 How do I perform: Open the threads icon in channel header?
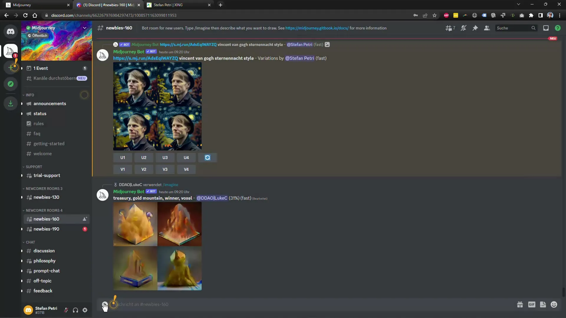(450, 28)
